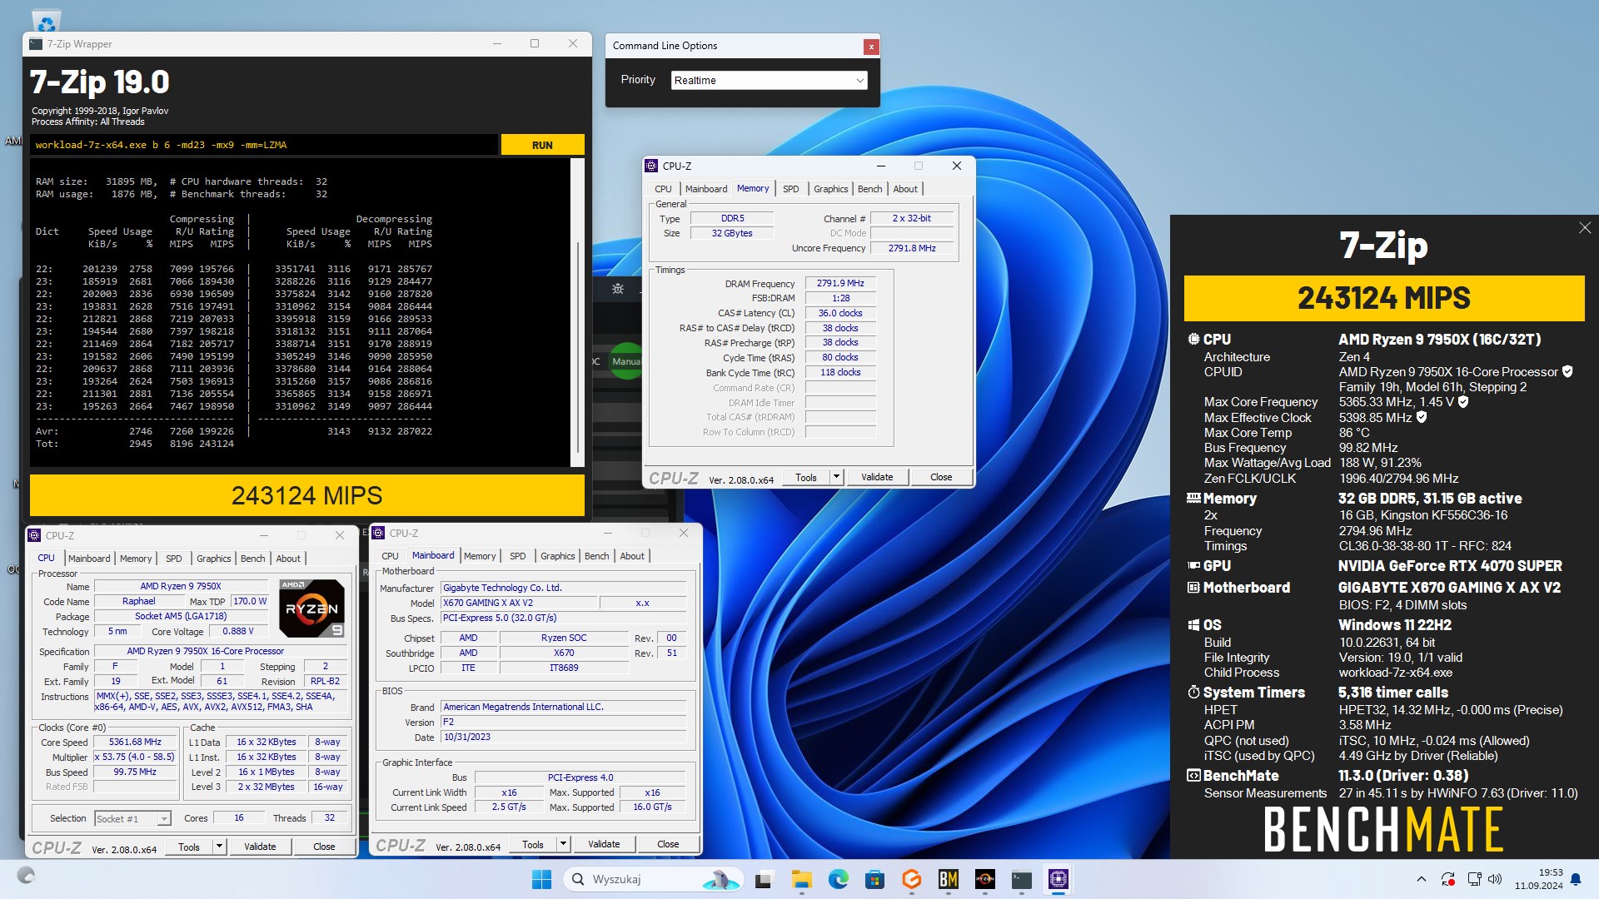This screenshot has width=1599, height=899.
Task: Click the 7-Zip Wrapper title bar icon
Action: click(36, 44)
